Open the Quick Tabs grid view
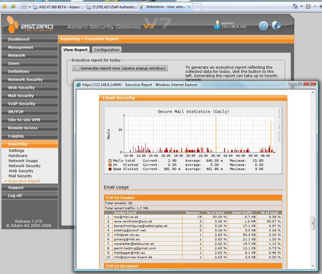This screenshot has width=322, height=274. (24, 7)
